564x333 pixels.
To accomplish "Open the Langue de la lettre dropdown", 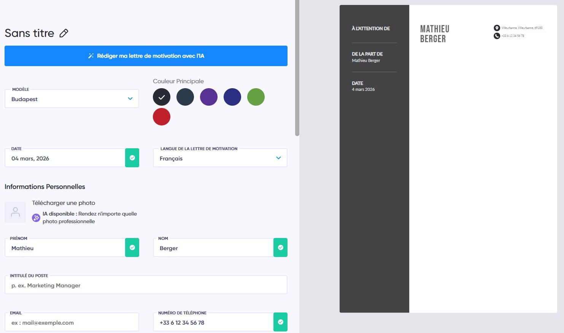I will [x=219, y=158].
